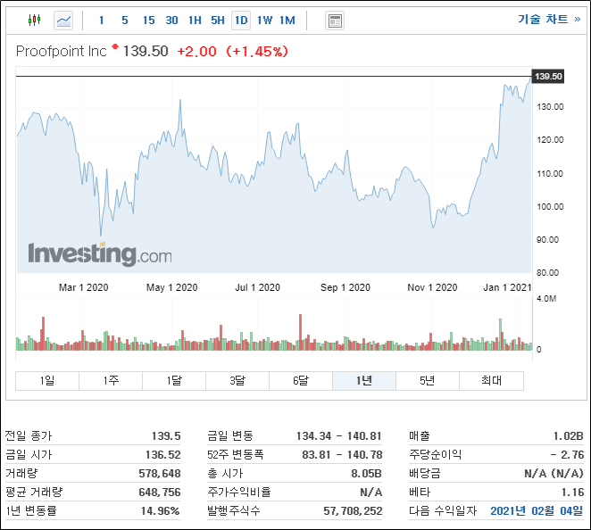The width and height of the screenshot is (591, 530).
Task: Click the 총 시가 value 8.05B
Action: tap(366, 474)
